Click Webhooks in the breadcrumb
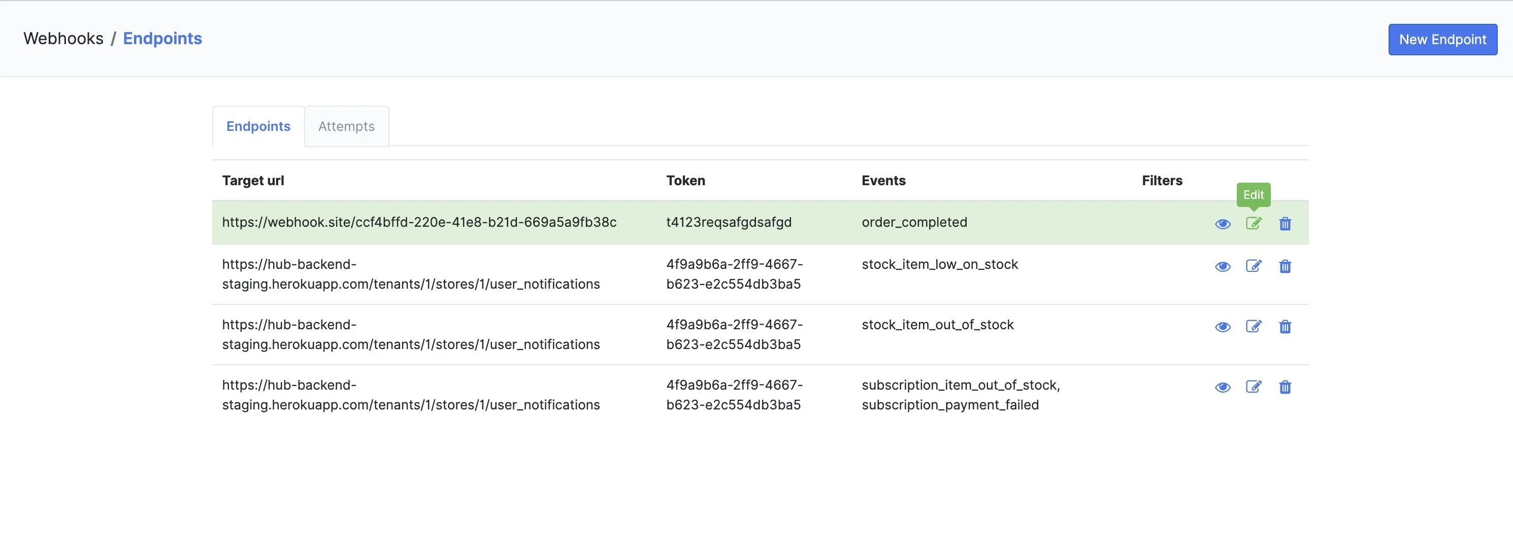Image resolution: width=1513 pixels, height=552 pixels. 63,39
